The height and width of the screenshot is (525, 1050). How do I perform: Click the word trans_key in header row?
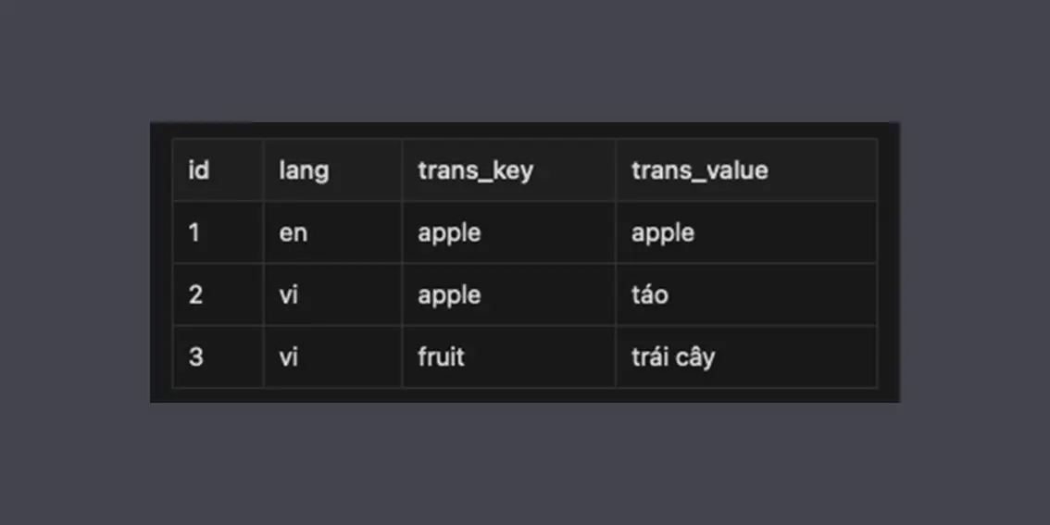[475, 170]
